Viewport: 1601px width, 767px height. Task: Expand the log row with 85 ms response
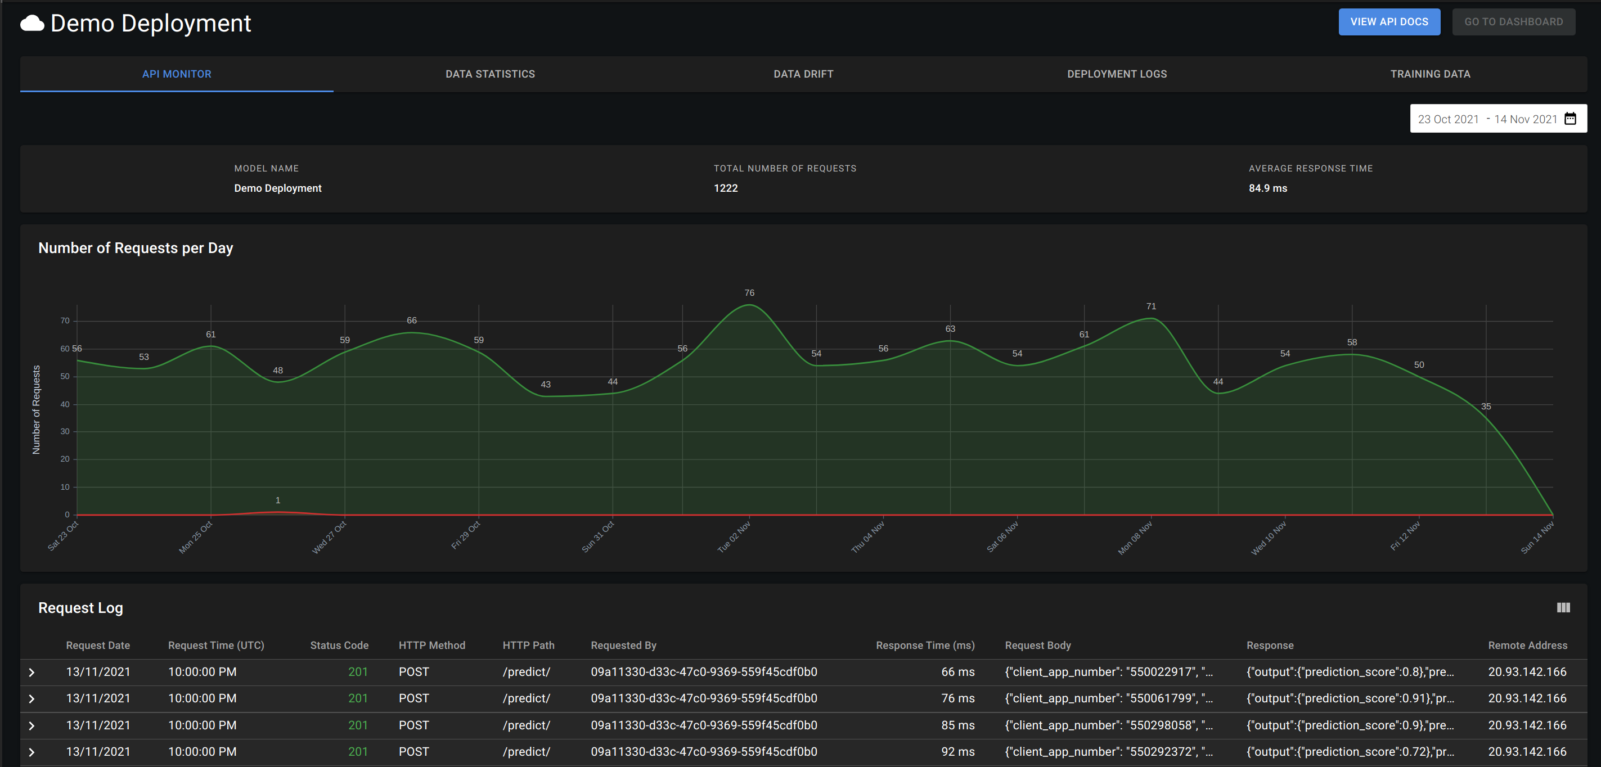(x=32, y=725)
